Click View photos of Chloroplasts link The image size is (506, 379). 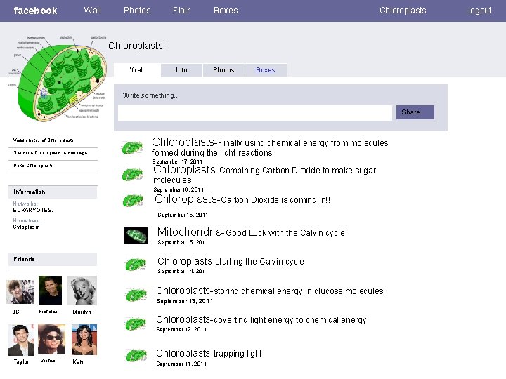coord(44,140)
